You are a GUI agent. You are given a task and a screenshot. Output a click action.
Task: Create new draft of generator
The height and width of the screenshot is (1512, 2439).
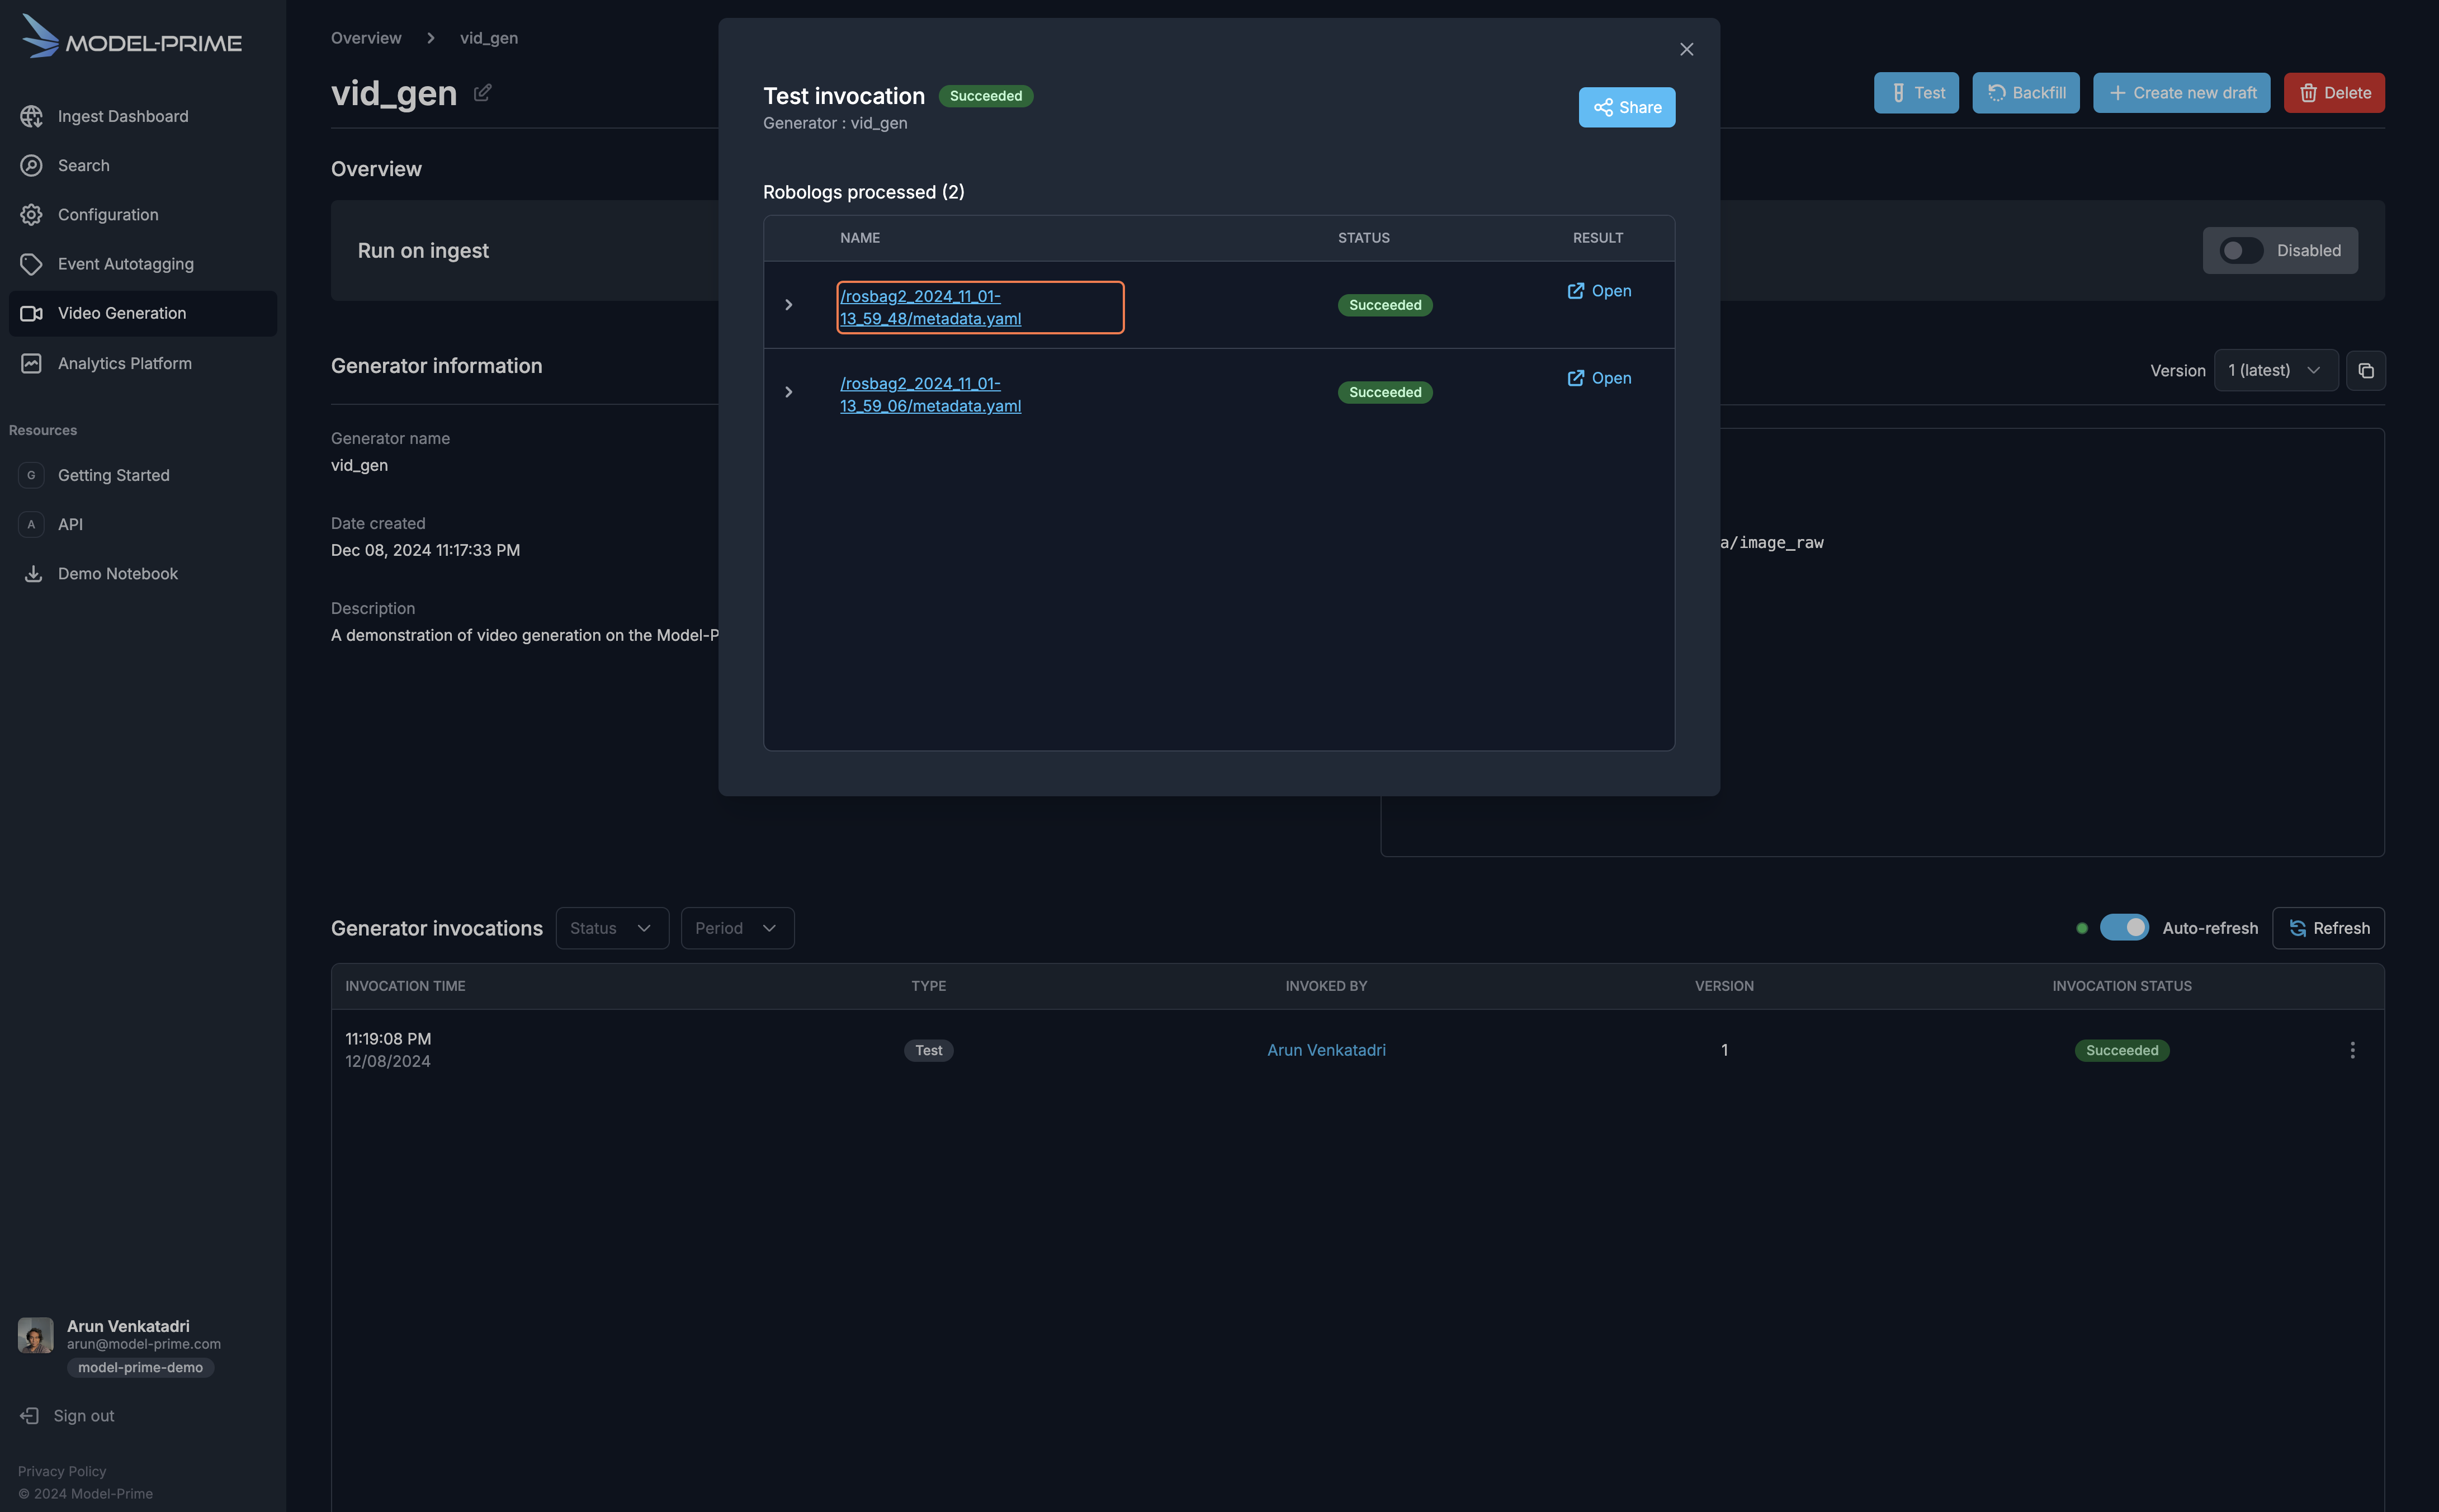click(x=2181, y=93)
